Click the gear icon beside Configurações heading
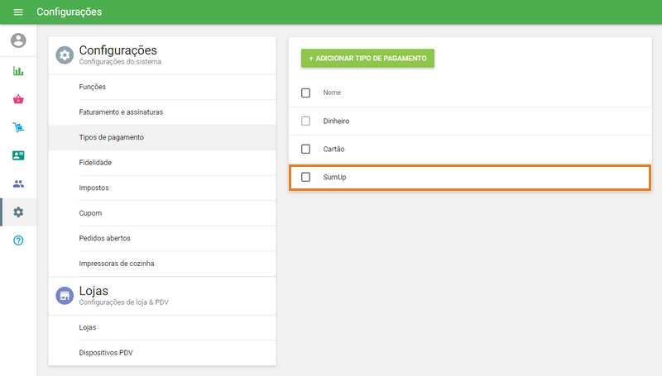The height and width of the screenshot is (376, 662). [65, 55]
